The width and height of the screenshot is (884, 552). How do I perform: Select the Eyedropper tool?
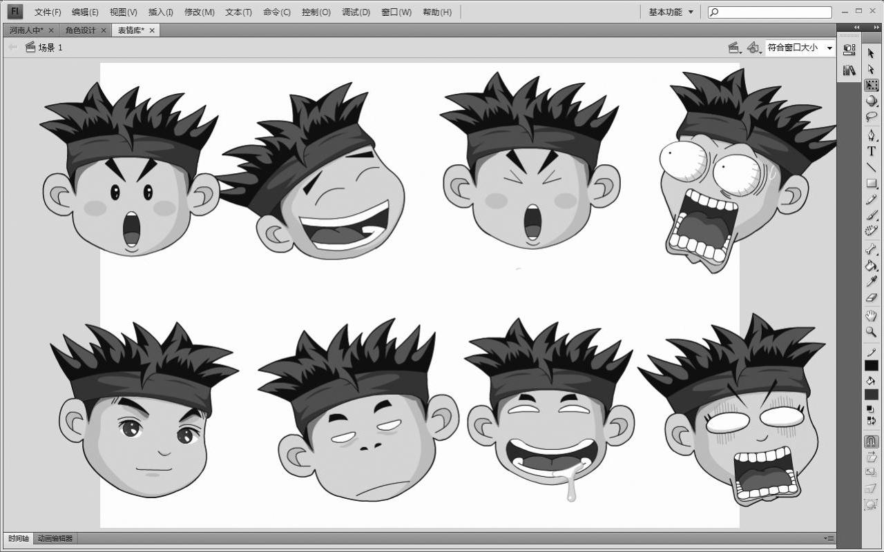point(871,282)
